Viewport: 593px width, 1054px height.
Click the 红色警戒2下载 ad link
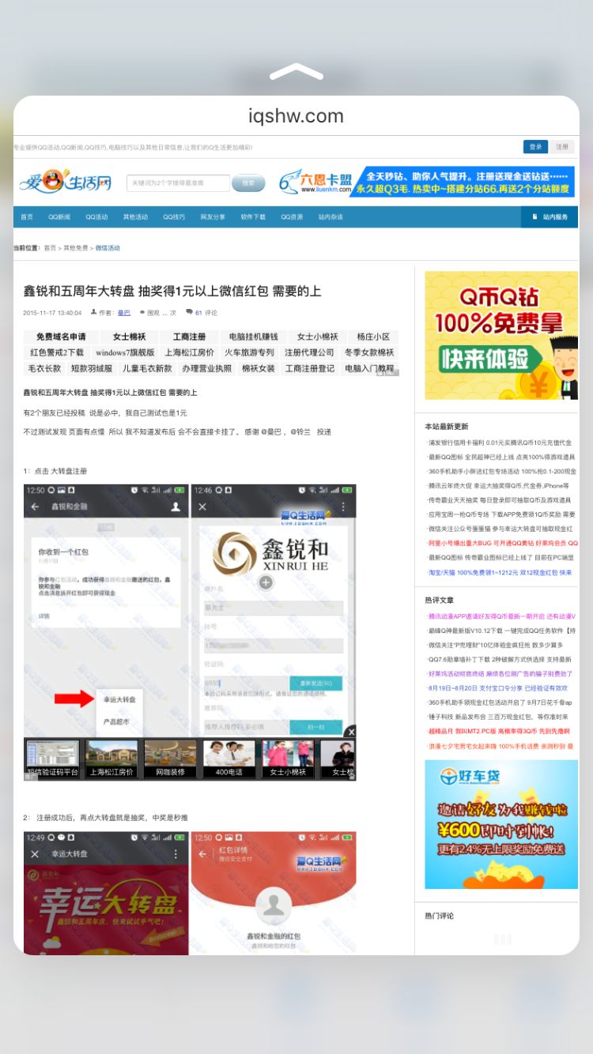[x=57, y=352]
